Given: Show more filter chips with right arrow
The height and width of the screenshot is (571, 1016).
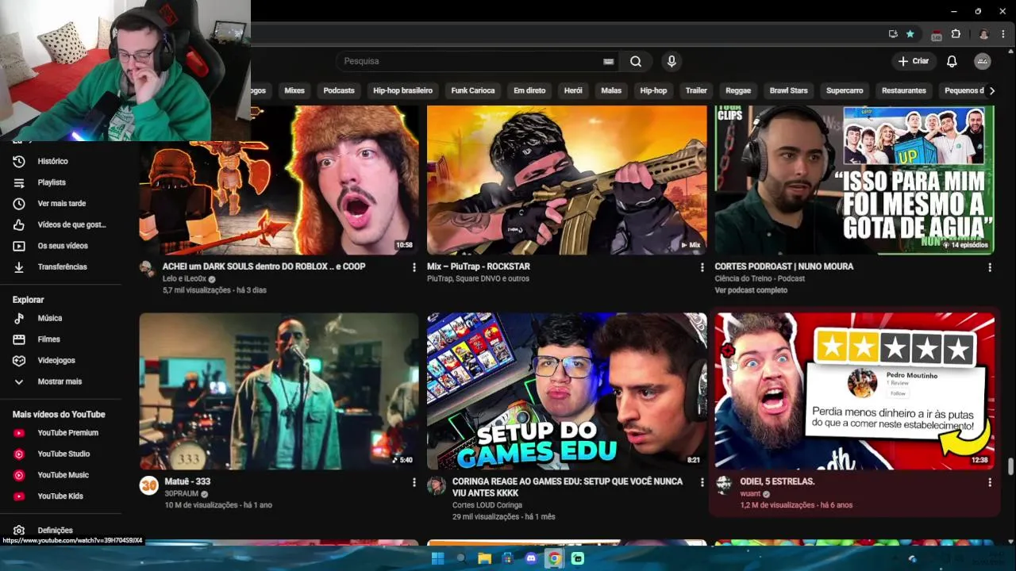Looking at the screenshot, I should pyautogui.click(x=992, y=90).
